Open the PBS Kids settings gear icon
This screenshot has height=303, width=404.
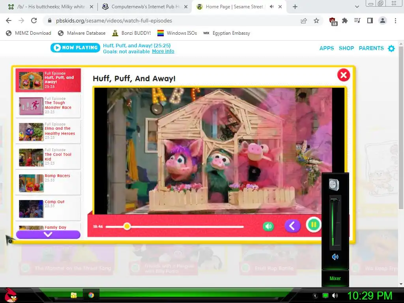[x=391, y=48]
